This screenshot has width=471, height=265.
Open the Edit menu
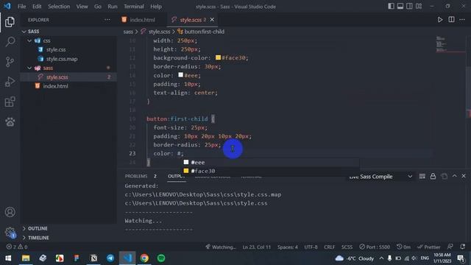click(x=37, y=7)
